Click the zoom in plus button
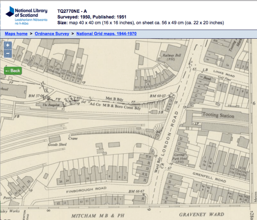 8,45
